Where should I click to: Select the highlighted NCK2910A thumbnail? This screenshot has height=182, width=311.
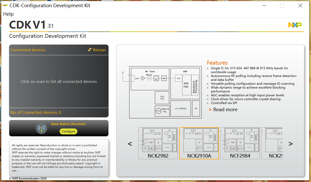(x=199, y=143)
